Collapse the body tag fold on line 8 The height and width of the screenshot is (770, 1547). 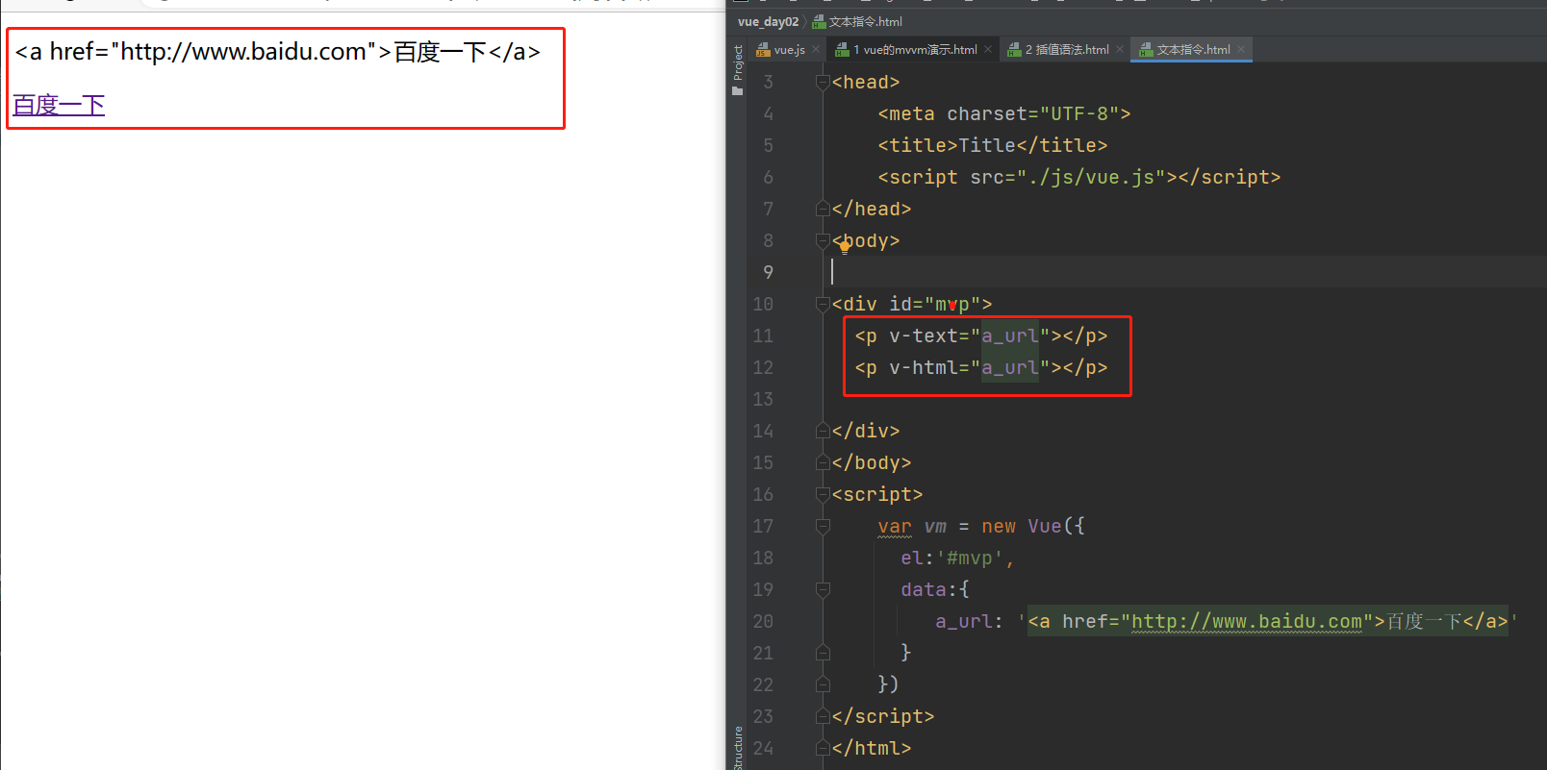coord(823,240)
